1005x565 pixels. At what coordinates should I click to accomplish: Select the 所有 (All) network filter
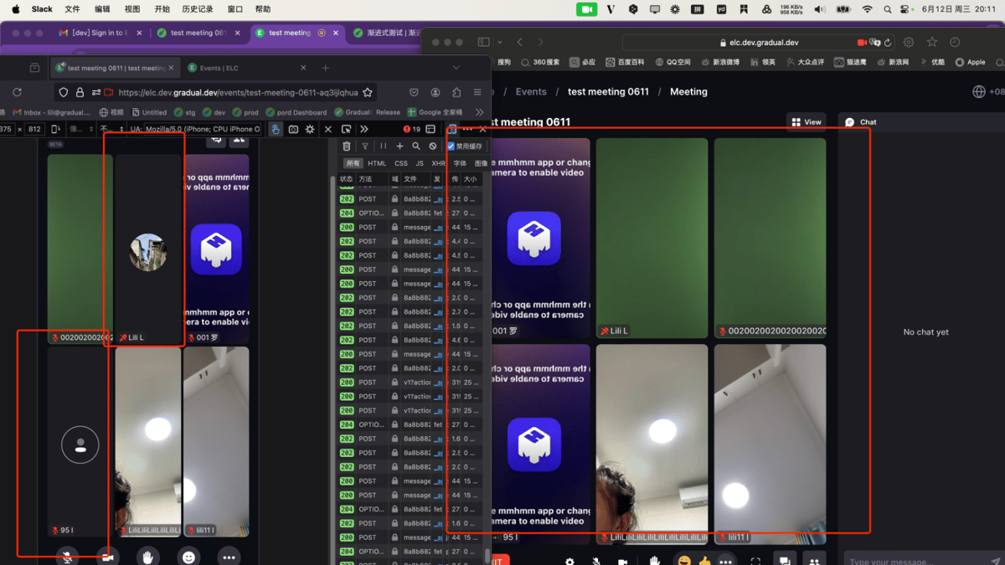coord(353,164)
